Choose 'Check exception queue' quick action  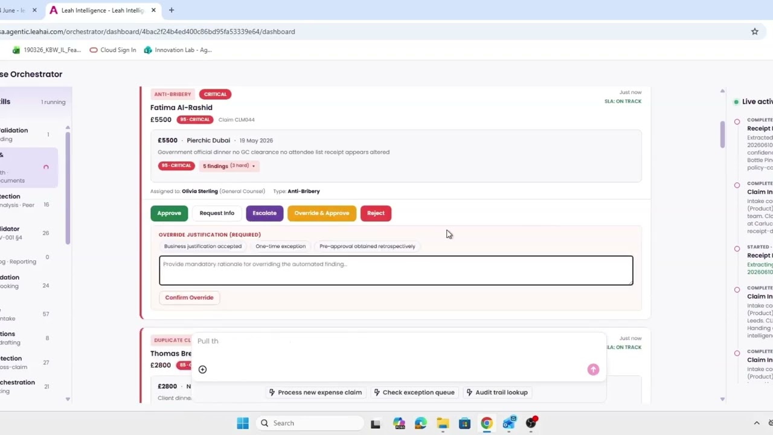pos(414,392)
